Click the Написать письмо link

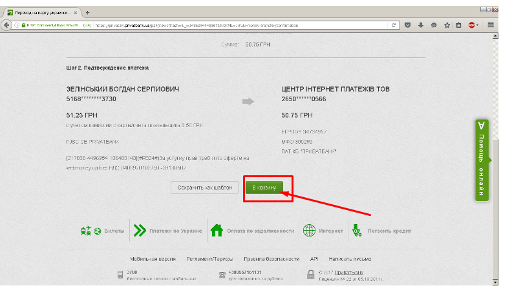pyautogui.click(x=349, y=258)
